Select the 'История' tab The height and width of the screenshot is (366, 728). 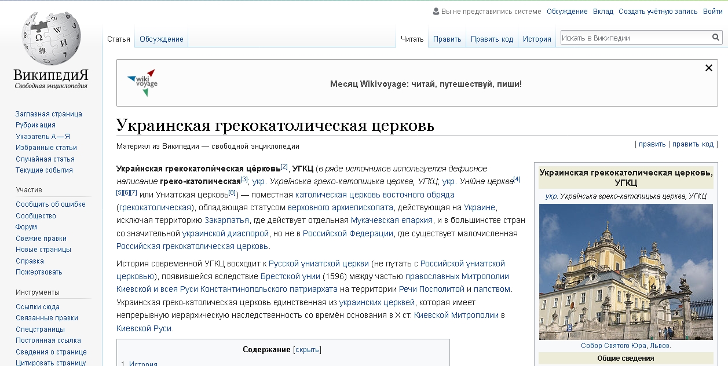537,39
